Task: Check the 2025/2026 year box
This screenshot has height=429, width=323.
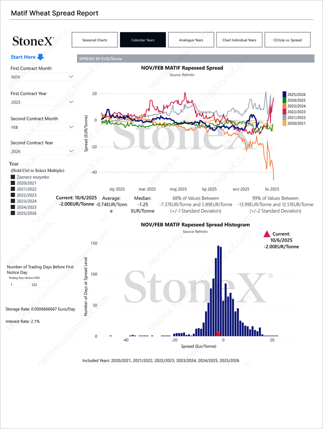Action: pyautogui.click(x=13, y=213)
